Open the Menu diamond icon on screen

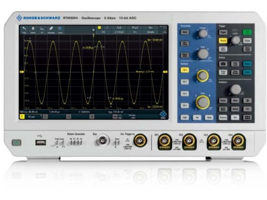[x=164, y=114]
